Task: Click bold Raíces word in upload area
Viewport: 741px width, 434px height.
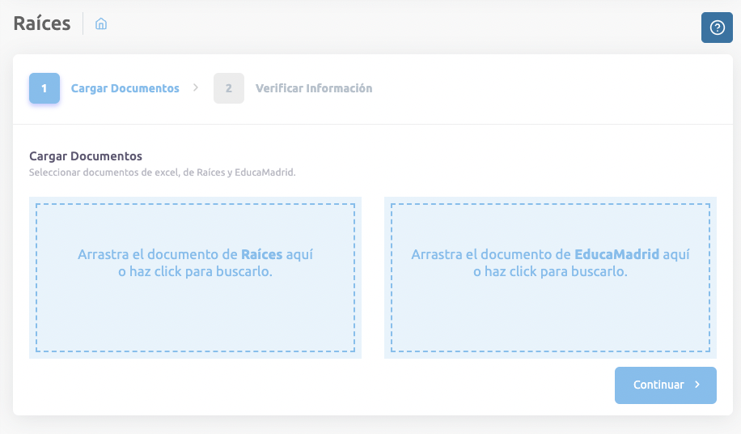Action: tap(262, 254)
